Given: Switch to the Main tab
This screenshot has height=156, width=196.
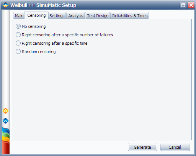Looking at the screenshot, I should pyautogui.click(x=19, y=16).
